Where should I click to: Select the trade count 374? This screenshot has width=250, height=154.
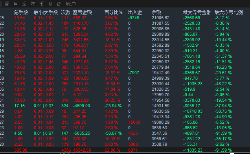[65, 73]
